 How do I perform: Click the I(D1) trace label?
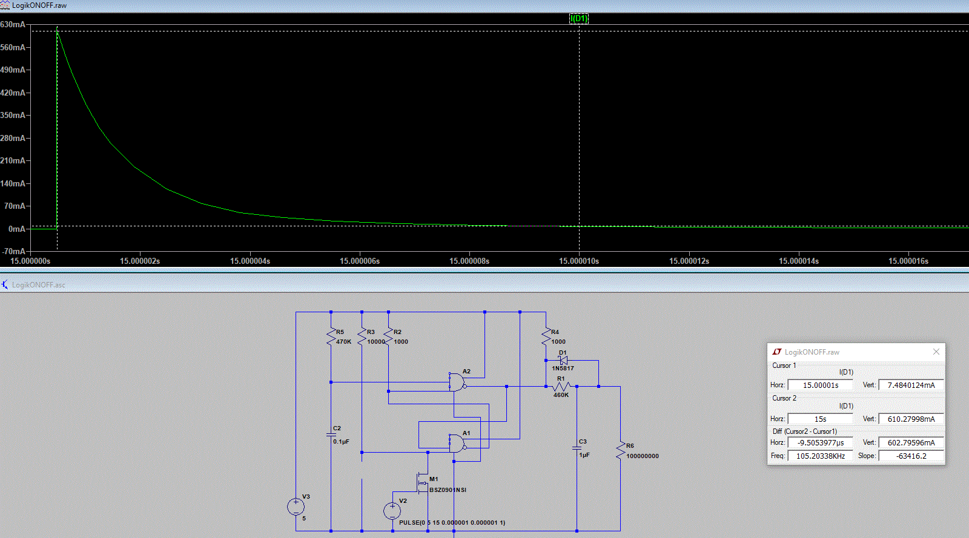[x=579, y=19]
